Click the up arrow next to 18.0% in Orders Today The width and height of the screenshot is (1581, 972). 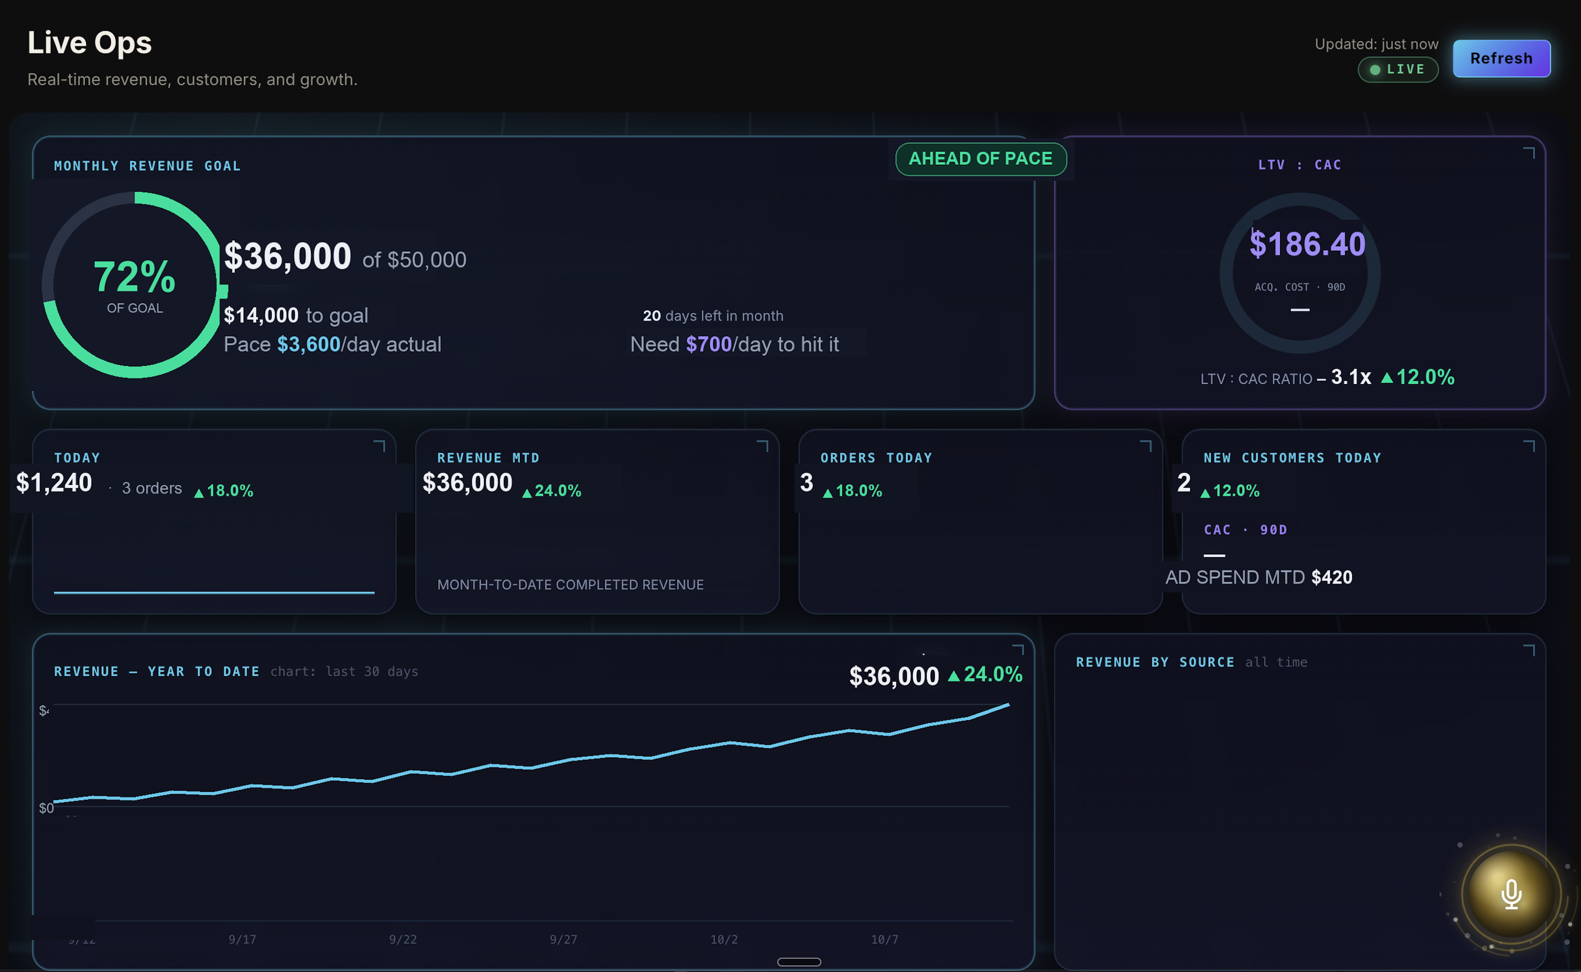[827, 493]
